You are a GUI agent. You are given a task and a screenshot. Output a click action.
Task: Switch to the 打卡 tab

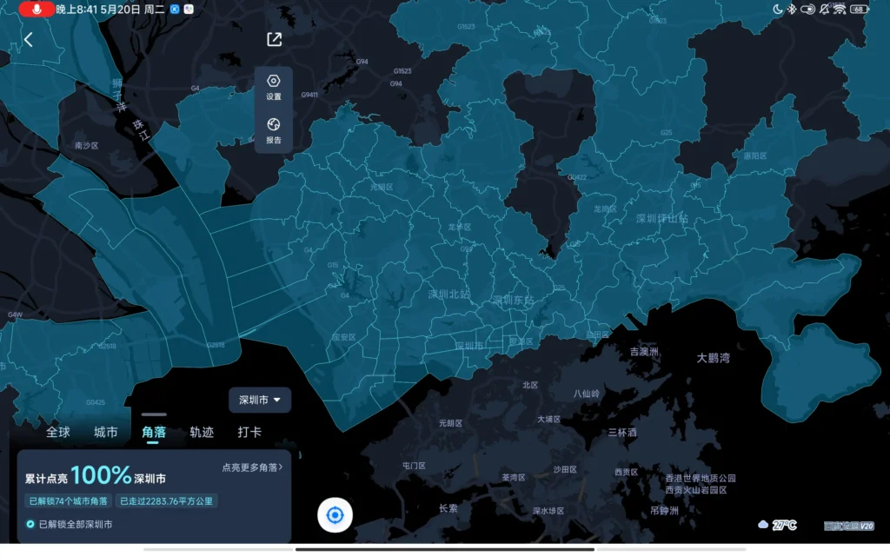click(x=249, y=432)
